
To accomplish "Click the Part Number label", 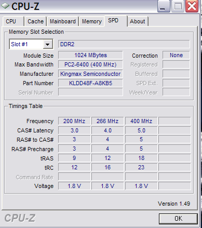I will [38, 83].
